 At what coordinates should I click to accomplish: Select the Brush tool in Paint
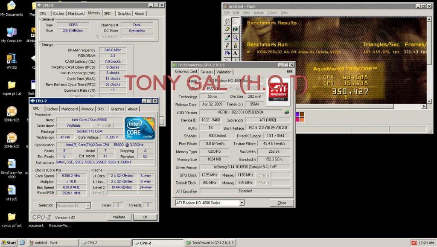236,45
